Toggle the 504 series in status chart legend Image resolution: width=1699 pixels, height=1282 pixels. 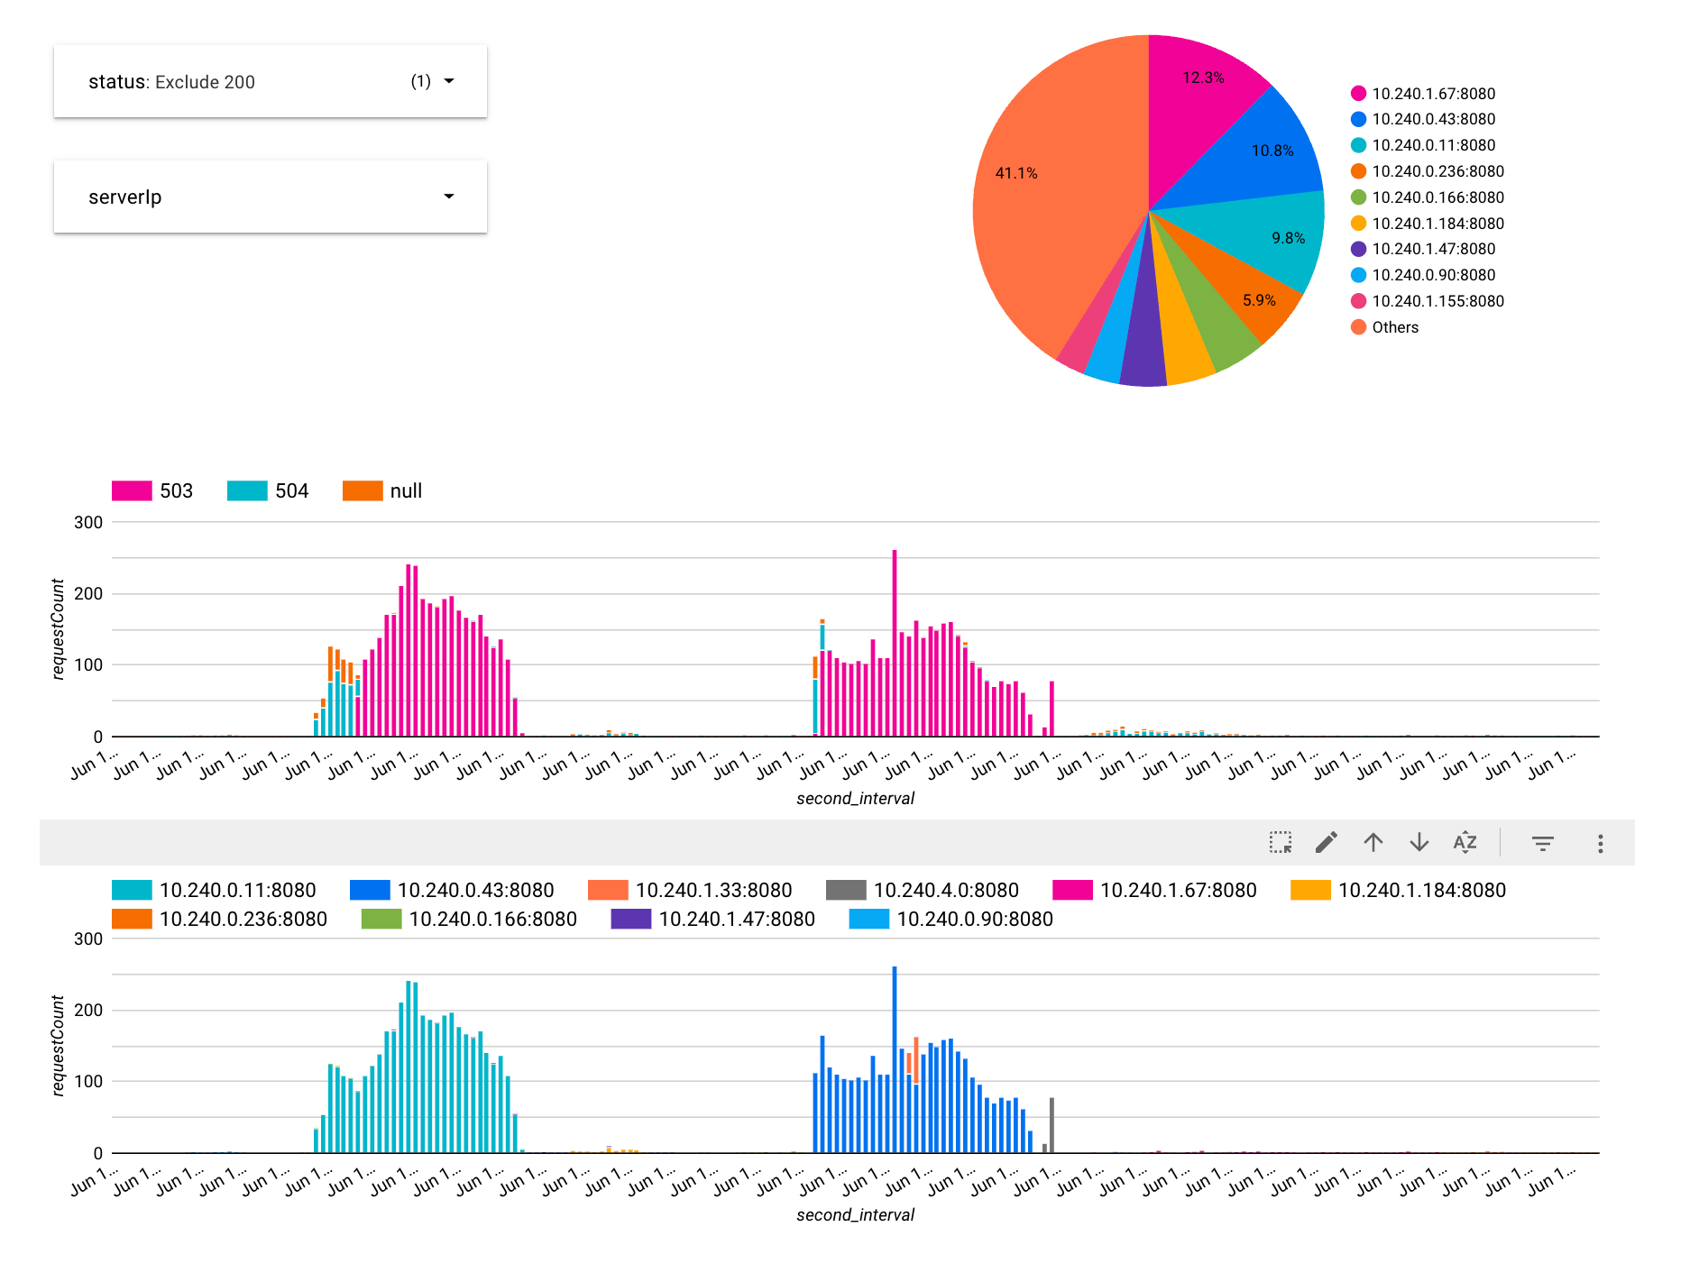pos(268,490)
